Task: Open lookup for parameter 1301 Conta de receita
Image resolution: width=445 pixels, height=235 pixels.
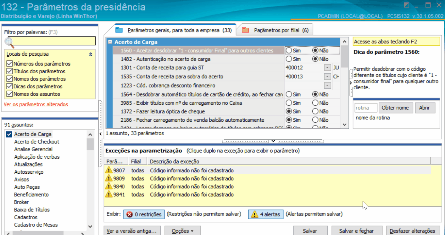Action: pos(327,67)
